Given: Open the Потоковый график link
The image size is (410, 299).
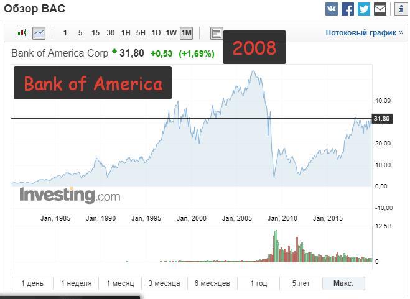Looking at the screenshot, I should [364, 32].
